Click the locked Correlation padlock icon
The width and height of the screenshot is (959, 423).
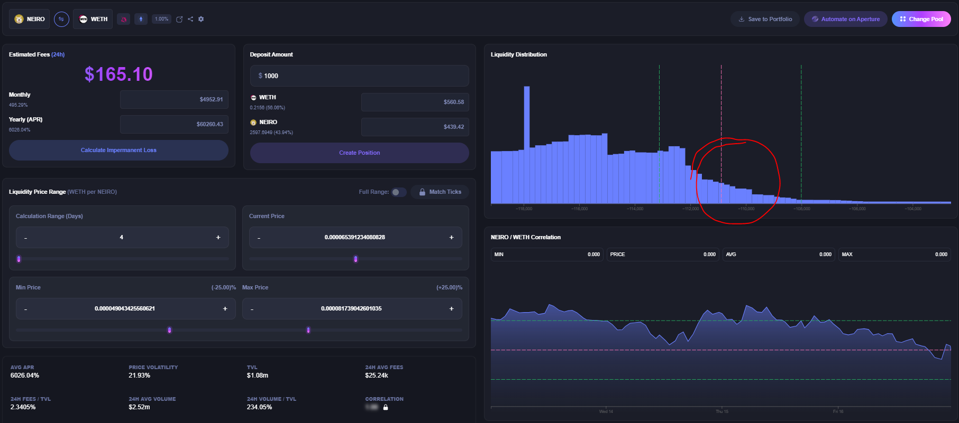[386, 407]
